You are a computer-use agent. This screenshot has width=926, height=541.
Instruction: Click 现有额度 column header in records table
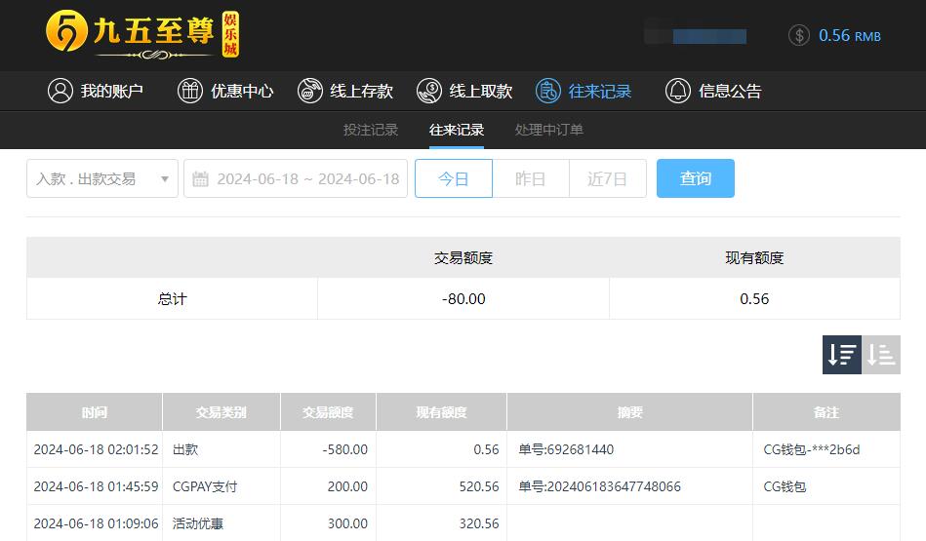[x=441, y=412]
